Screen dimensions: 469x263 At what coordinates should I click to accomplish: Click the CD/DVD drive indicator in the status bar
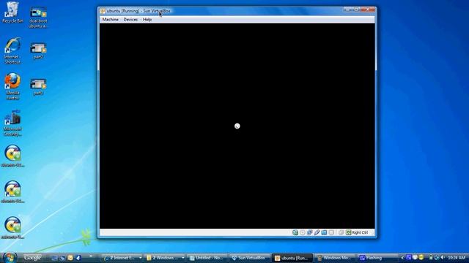(x=303, y=232)
